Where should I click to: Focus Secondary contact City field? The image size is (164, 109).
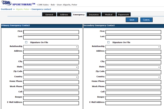(x=133, y=62)
